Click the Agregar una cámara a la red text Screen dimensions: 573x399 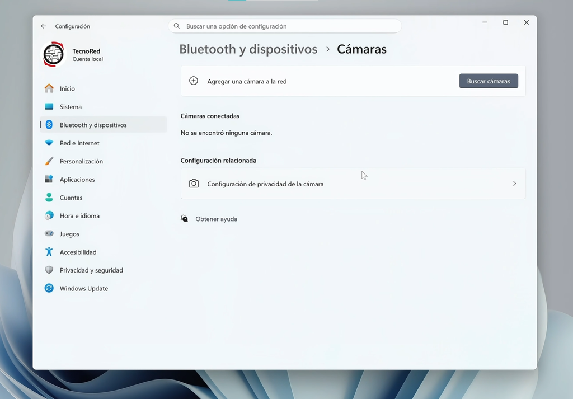coord(247,81)
